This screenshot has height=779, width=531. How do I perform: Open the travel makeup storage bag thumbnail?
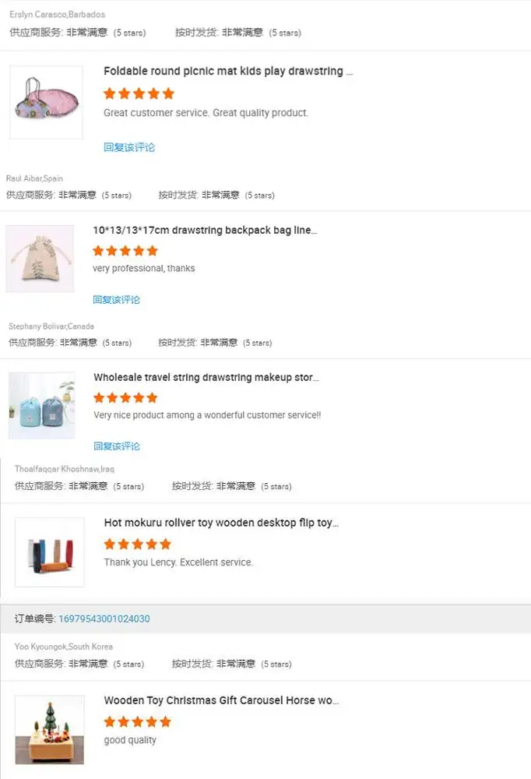point(42,405)
